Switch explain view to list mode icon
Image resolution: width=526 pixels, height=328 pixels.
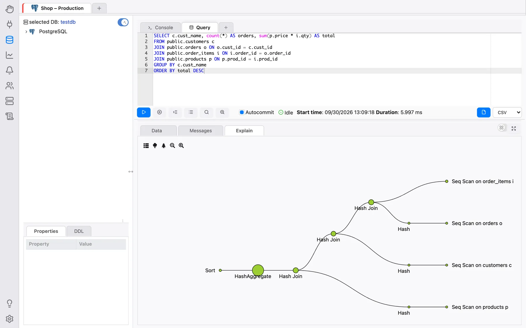[x=146, y=145]
